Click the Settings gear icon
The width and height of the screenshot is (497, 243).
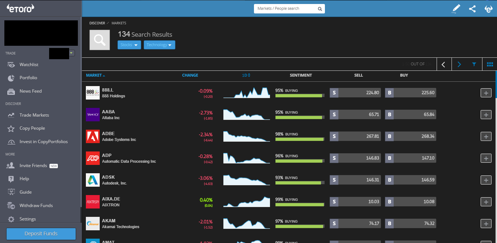(x=11, y=219)
